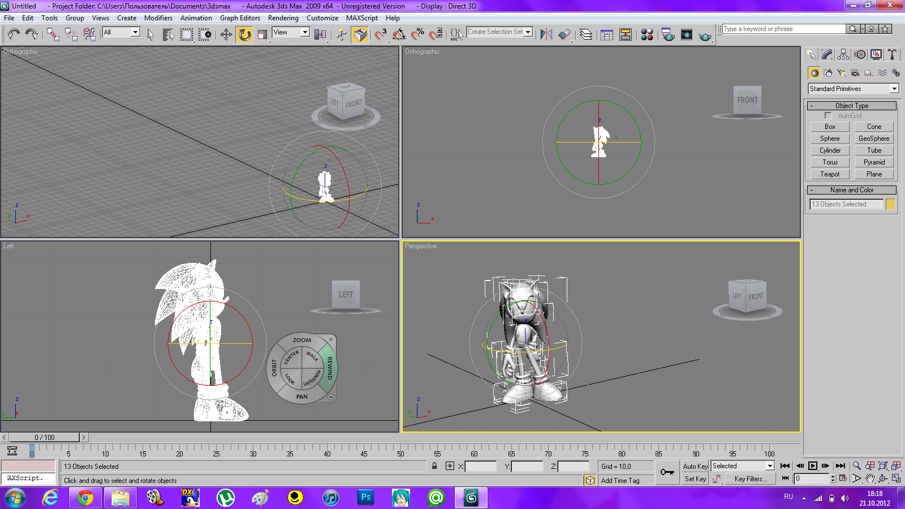The height and width of the screenshot is (509, 905).
Task: Open the Animation menu
Action: (x=196, y=18)
